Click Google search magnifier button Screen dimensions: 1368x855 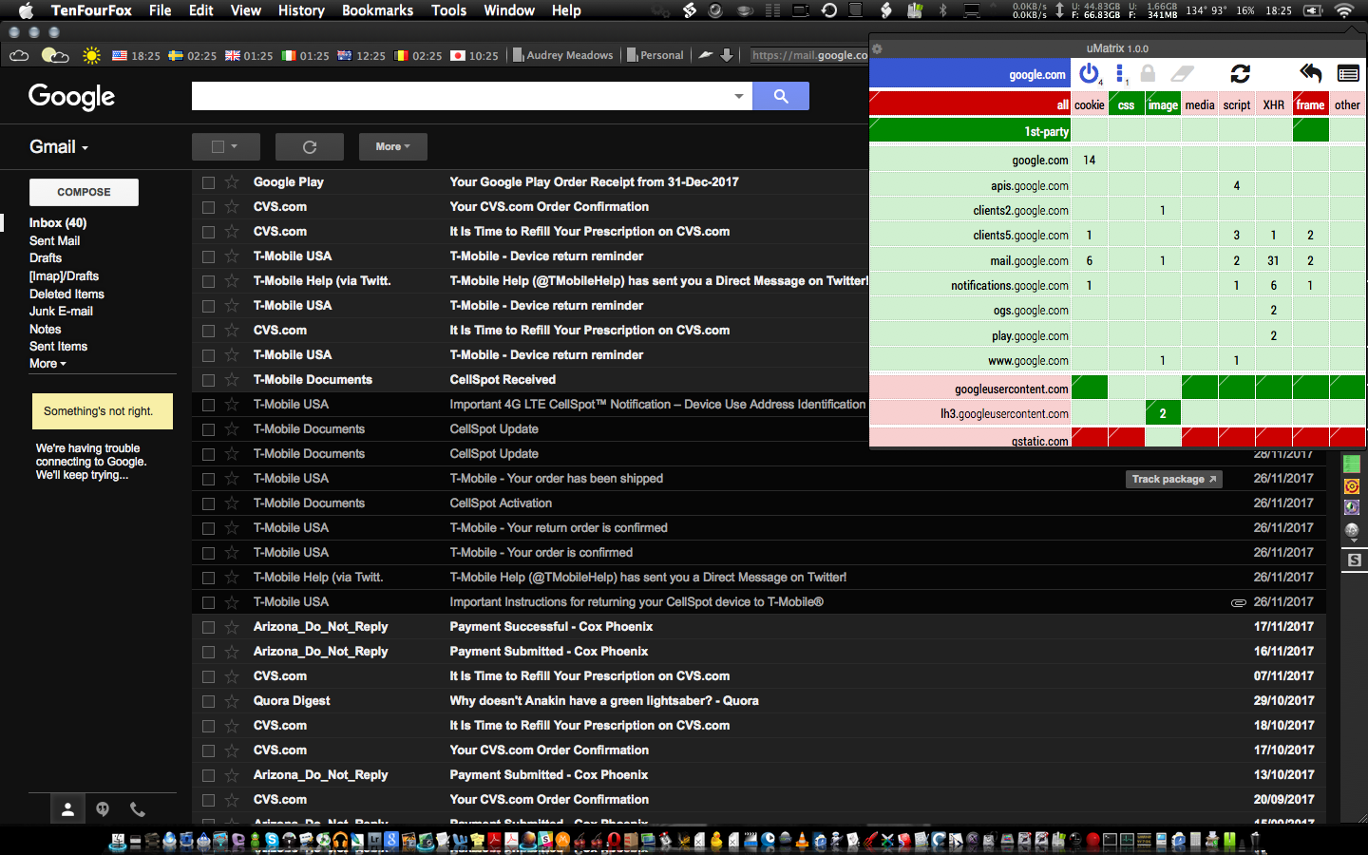(x=781, y=96)
